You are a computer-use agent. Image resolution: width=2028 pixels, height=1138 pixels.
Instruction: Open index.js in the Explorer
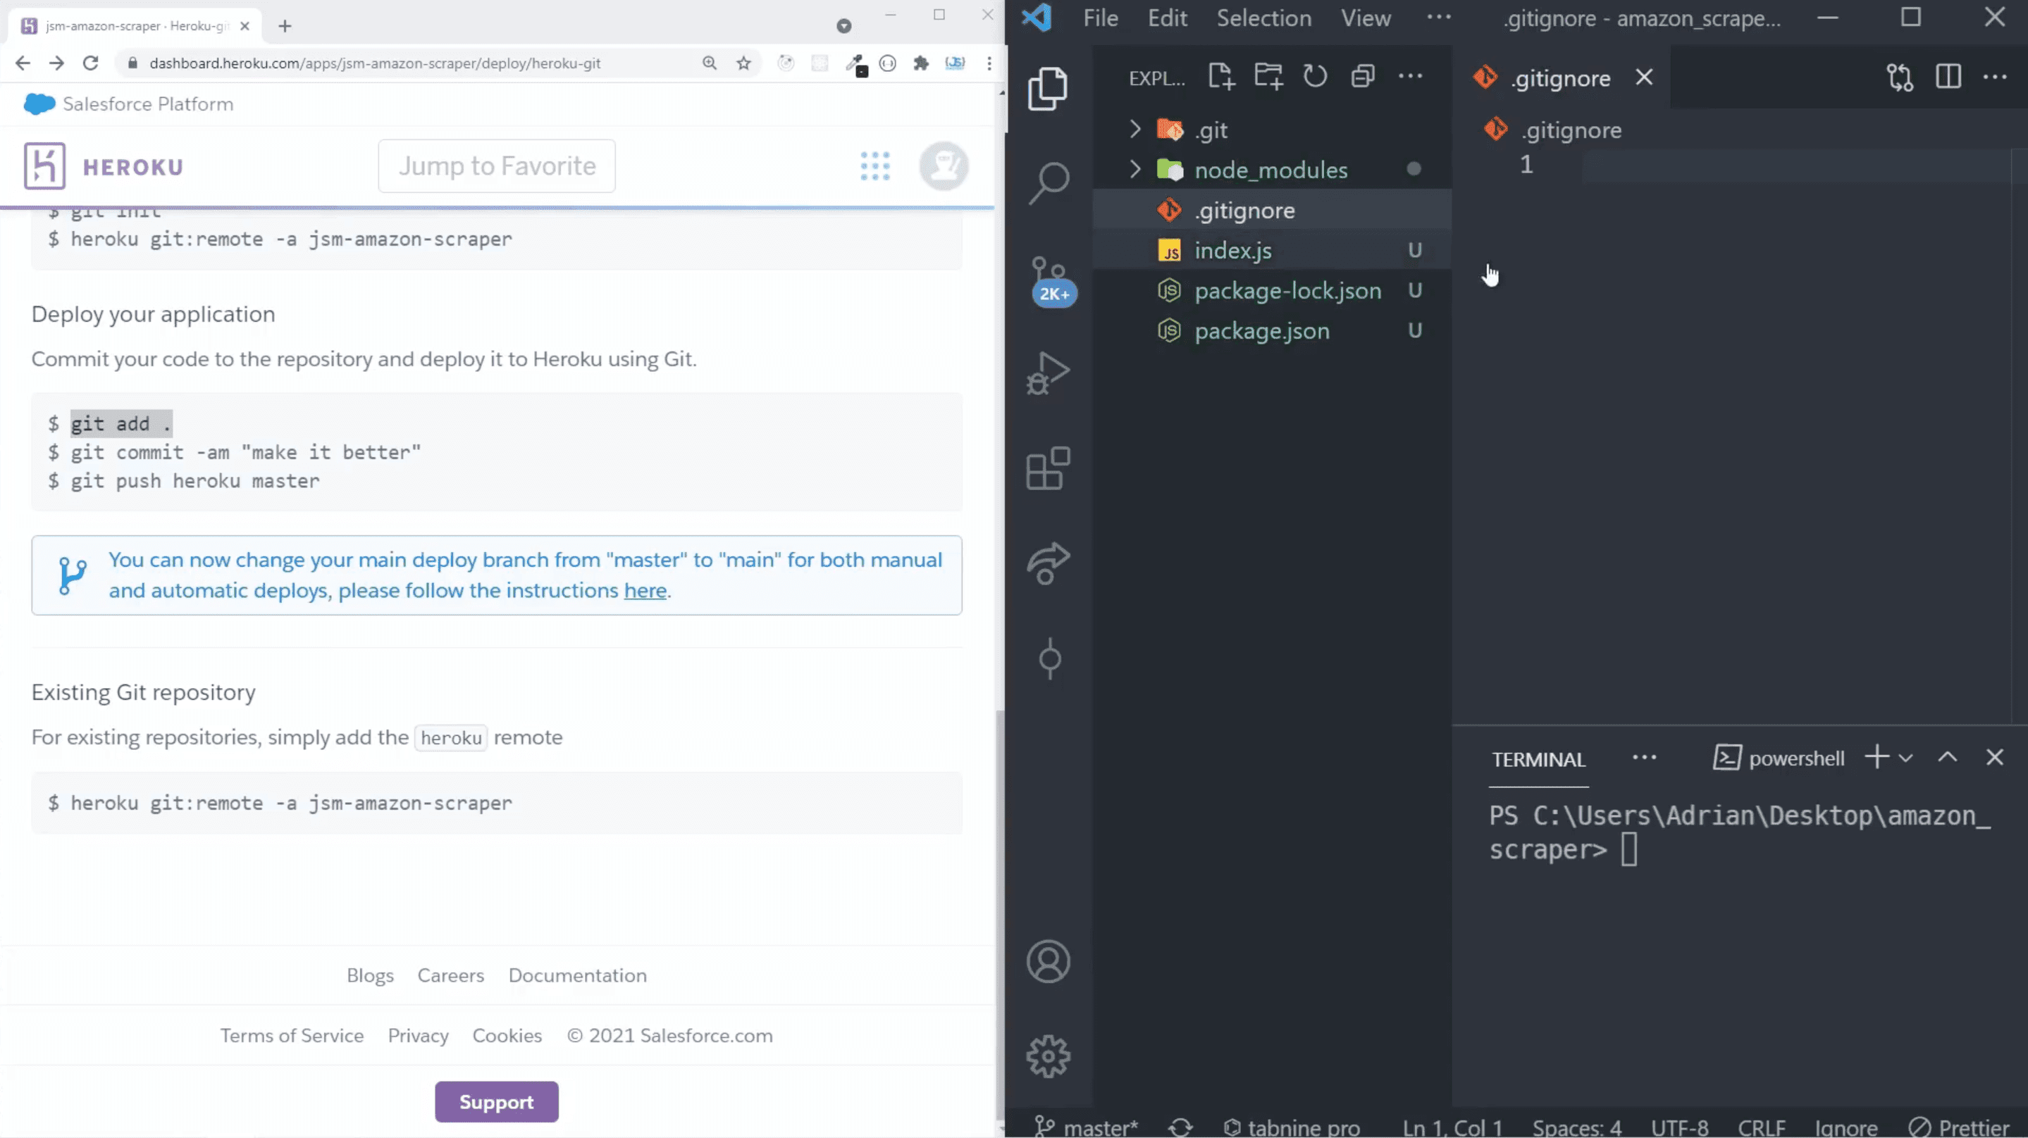(x=1272, y=249)
